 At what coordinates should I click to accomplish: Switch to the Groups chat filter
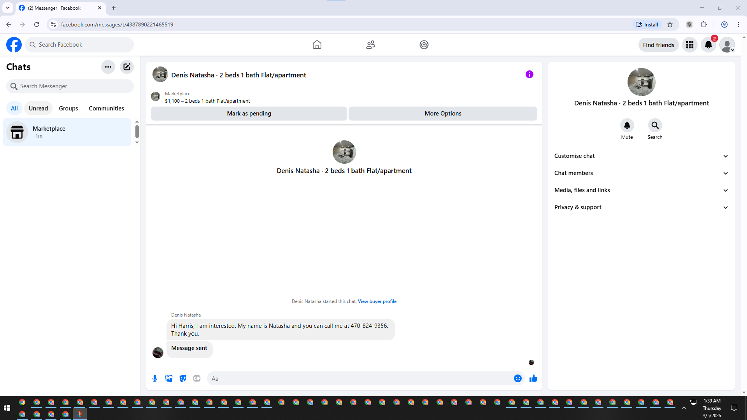coord(68,108)
